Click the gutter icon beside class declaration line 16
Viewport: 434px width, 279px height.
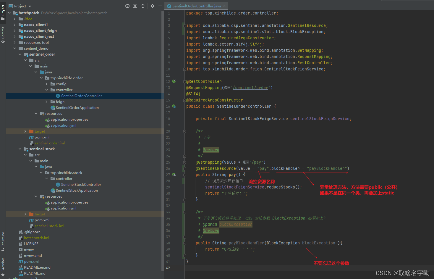(174, 106)
